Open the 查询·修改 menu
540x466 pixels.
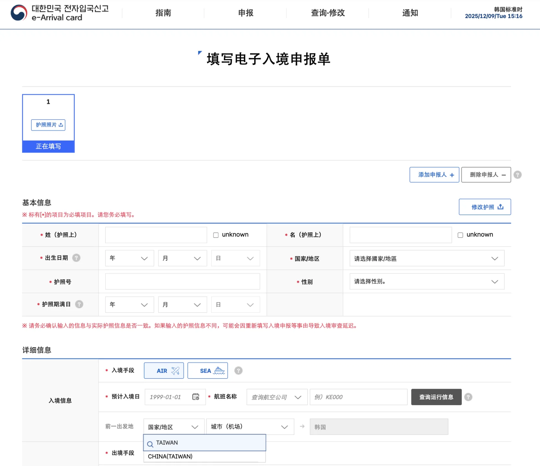tap(327, 13)
